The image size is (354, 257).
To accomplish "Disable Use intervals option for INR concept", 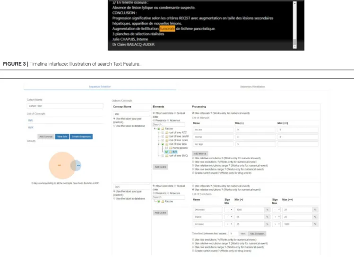I will [x=193, y=113].
